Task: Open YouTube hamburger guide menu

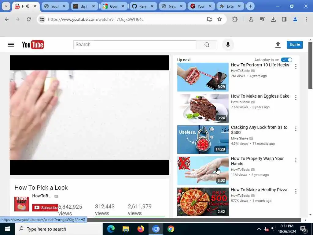Action: click(x=11, y=45)
